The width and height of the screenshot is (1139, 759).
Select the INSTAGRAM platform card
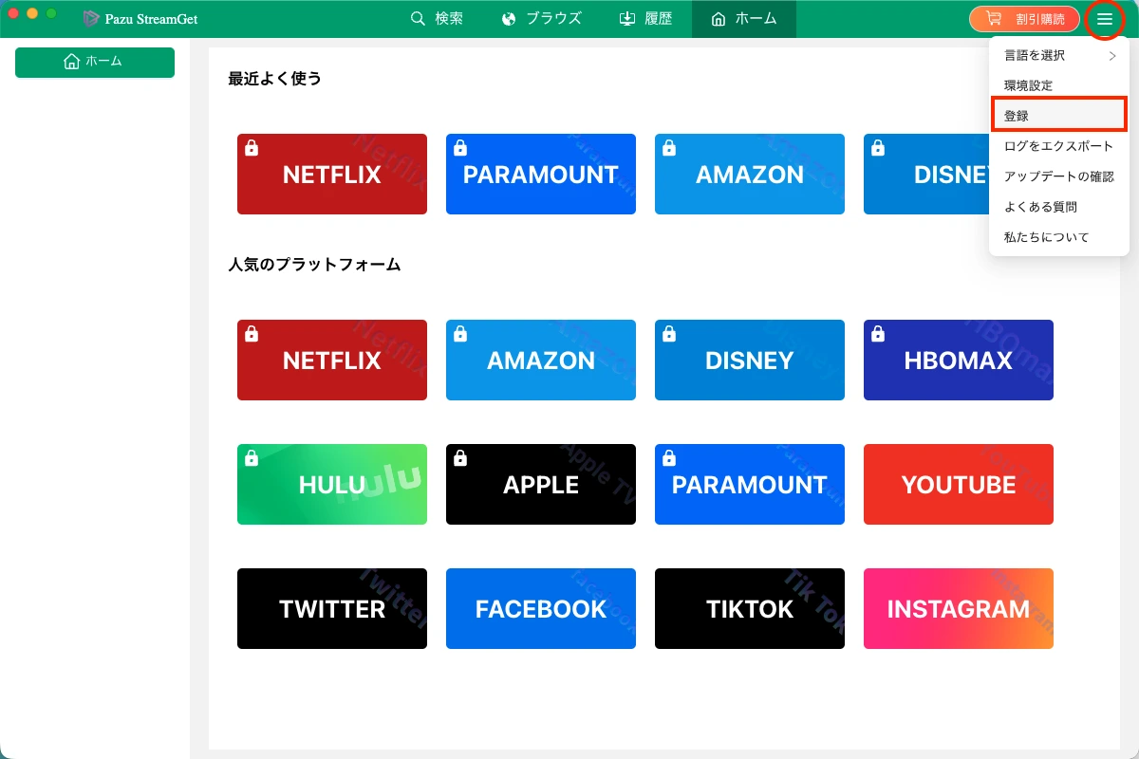pos(959,608)
